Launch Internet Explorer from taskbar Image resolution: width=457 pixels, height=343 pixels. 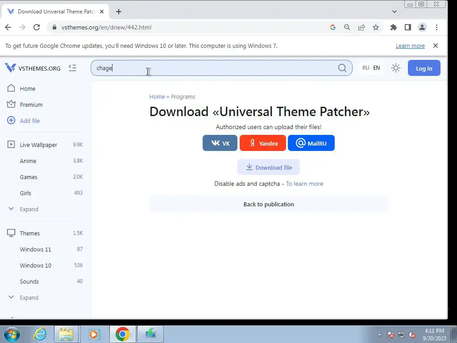[40, 334]
